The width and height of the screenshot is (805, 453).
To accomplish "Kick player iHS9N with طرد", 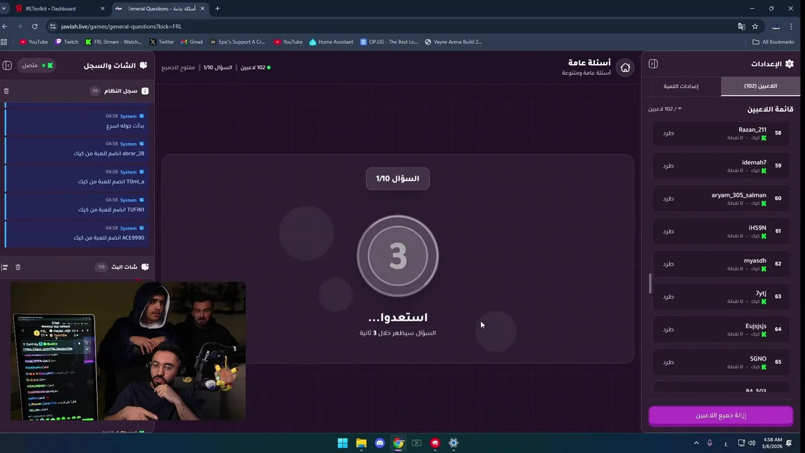I will coord(668,232).
